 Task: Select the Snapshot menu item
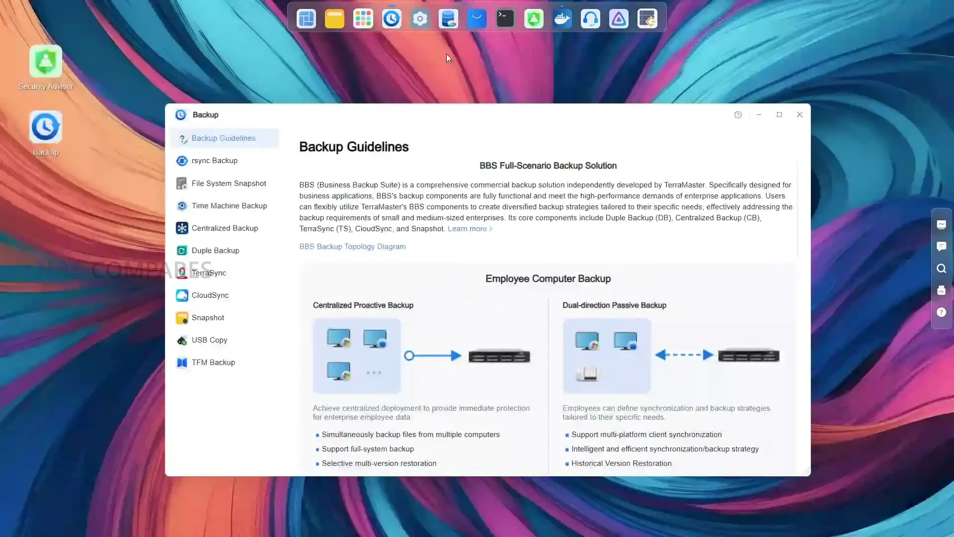tap(208, 318)
